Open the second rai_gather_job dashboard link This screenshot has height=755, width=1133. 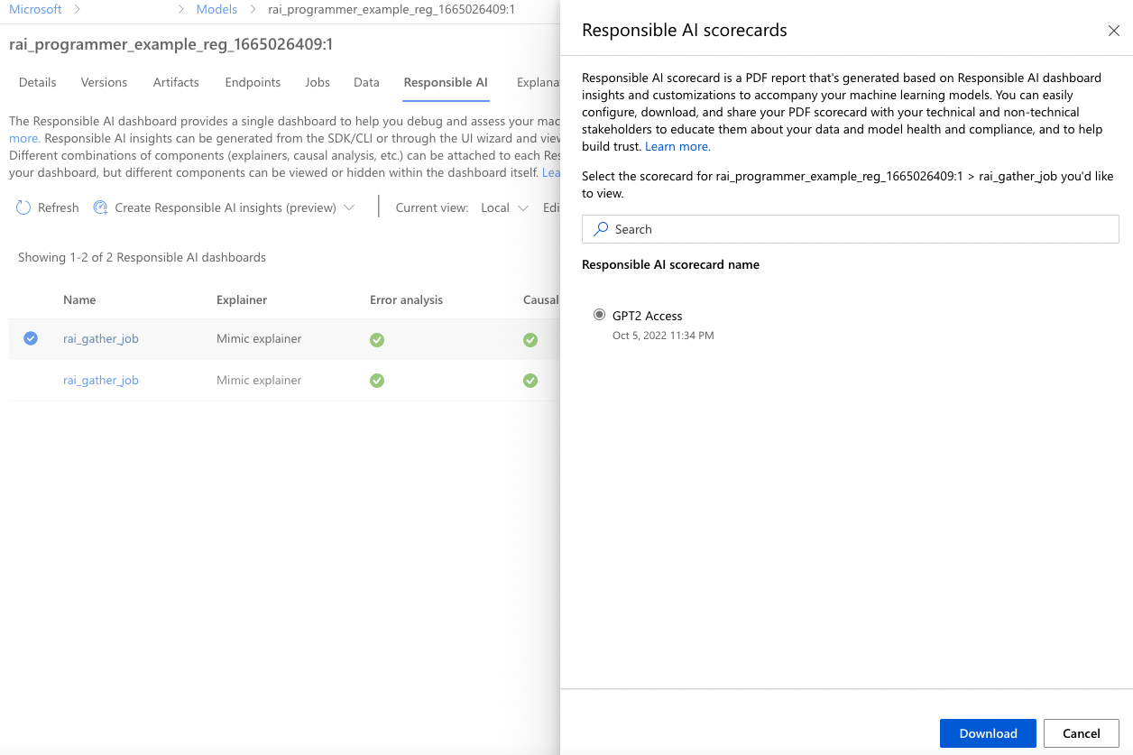[101, 381]
